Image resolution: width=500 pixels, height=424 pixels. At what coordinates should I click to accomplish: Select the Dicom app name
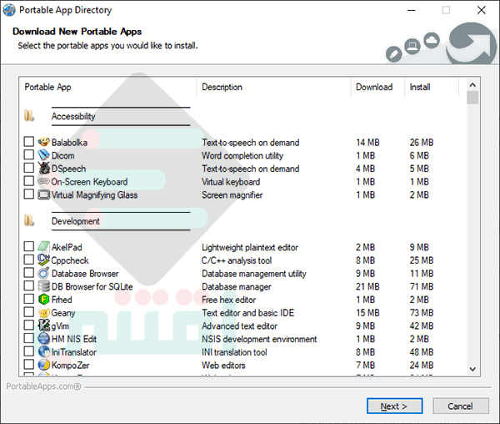click(x=62, y=155)
